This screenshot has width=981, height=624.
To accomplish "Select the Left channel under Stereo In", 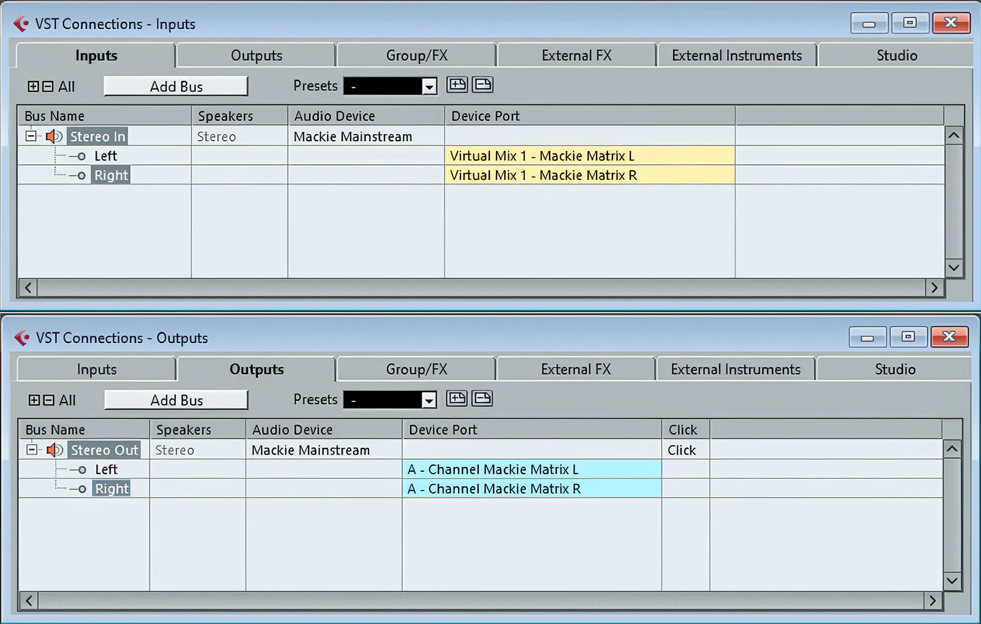I will (105, 156).
